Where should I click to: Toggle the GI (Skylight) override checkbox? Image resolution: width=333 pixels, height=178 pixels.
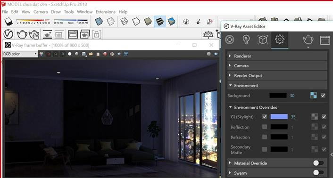pyautogui.click(x=265, y=117)
